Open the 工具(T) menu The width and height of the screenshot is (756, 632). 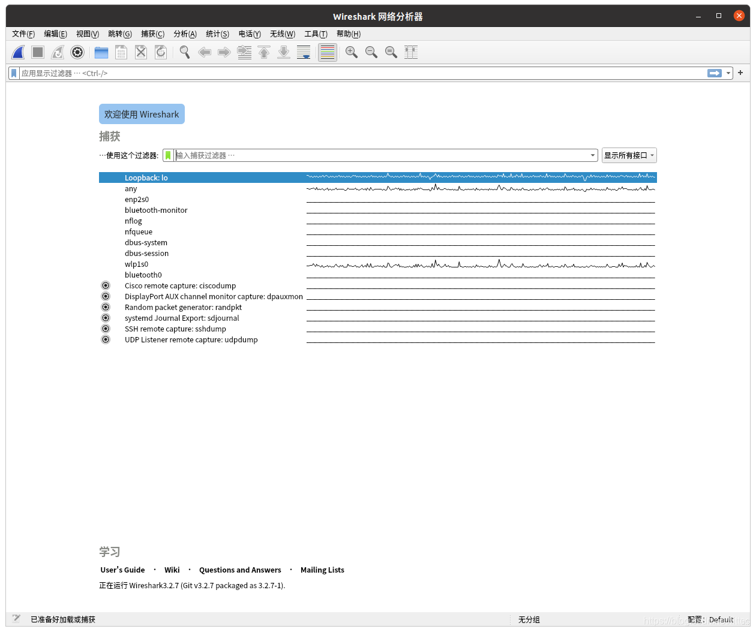point(316,34)
